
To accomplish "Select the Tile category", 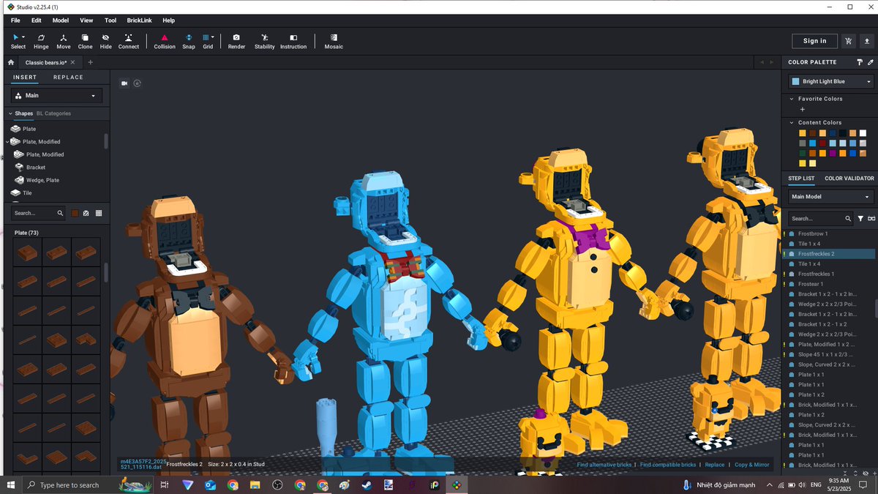I will click(x=27, y=193).
